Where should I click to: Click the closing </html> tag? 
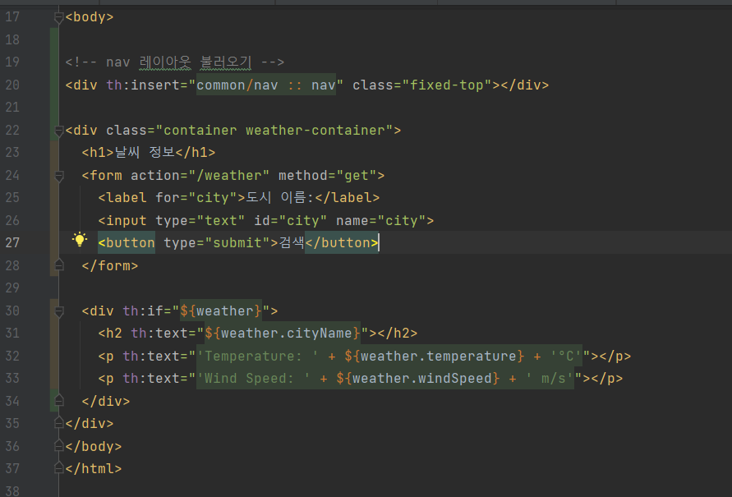click(x=94, y=468)
